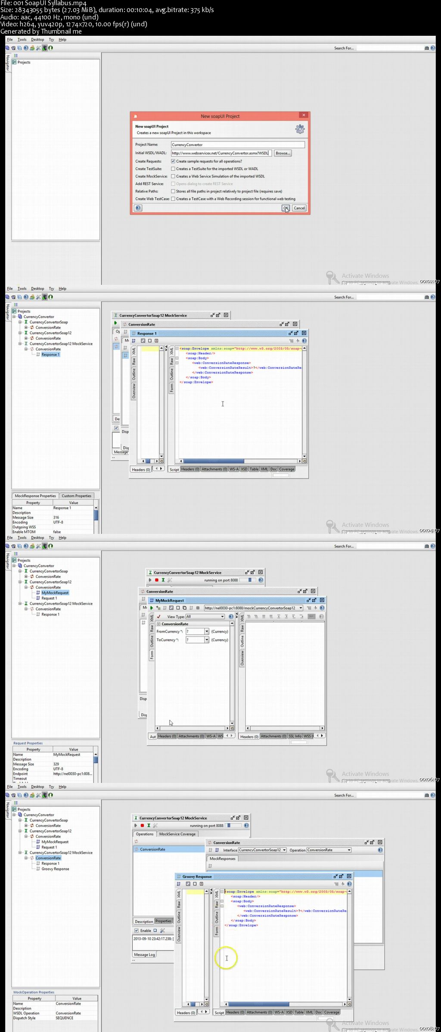
Task: Open ToCurrency dropdown
Action: 207,640
